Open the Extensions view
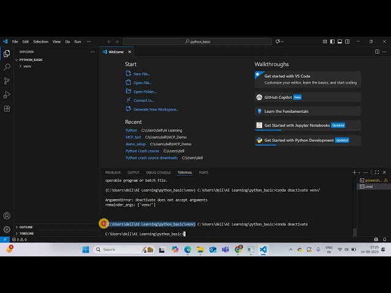 [x=7, y=109]
